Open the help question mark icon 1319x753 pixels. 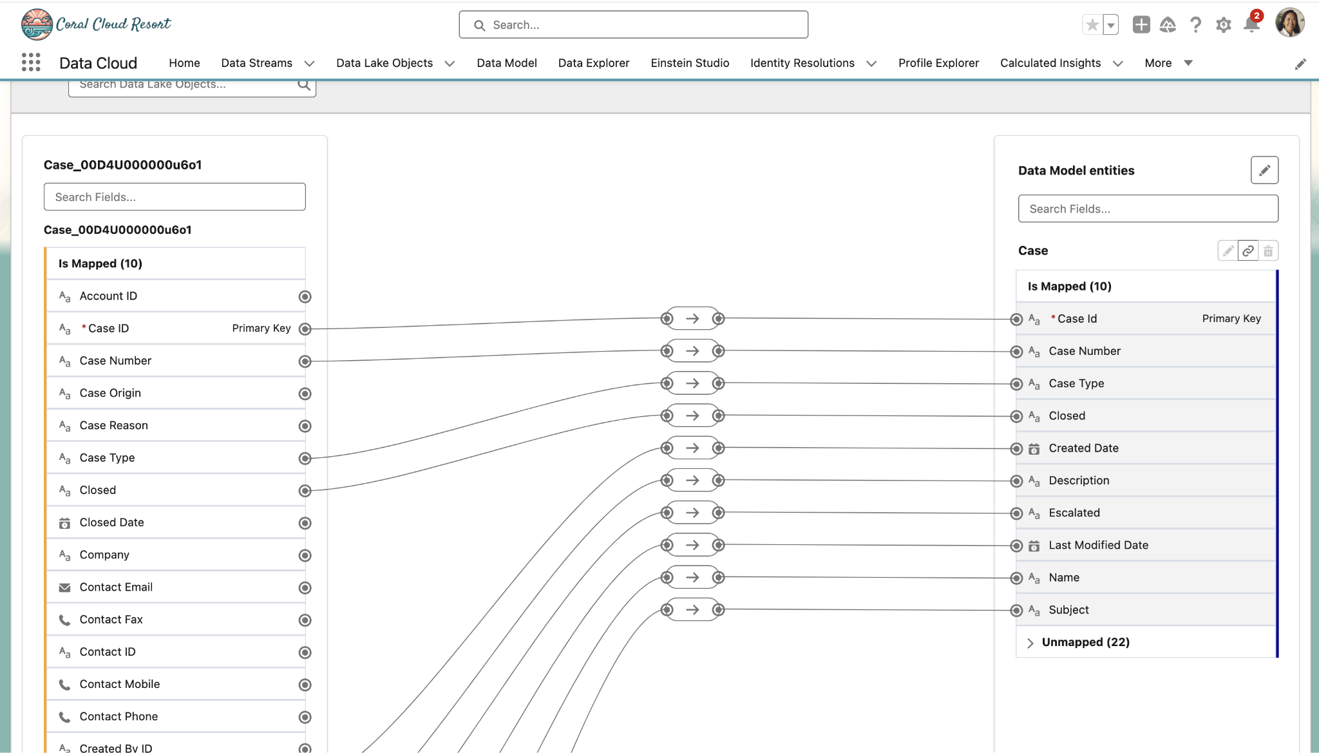[x=1195, y=25]
